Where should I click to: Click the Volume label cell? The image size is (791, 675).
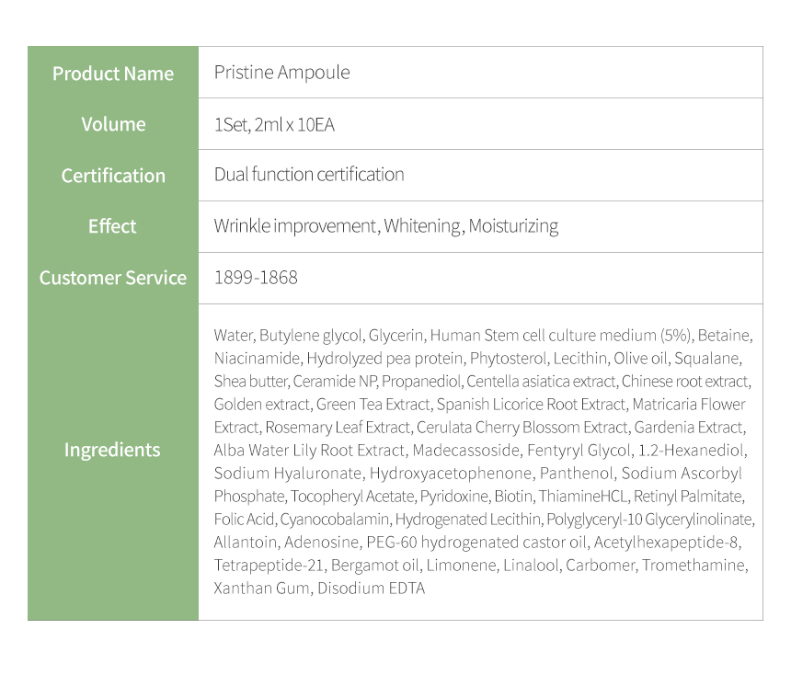113,124
